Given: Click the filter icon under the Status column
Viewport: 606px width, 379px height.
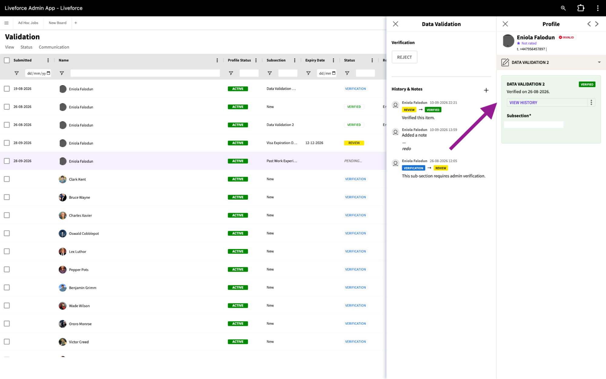Looking at the screenshot, I should 347,73.
